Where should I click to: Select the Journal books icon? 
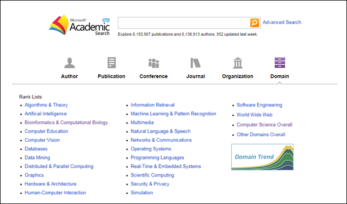[196, 63]
